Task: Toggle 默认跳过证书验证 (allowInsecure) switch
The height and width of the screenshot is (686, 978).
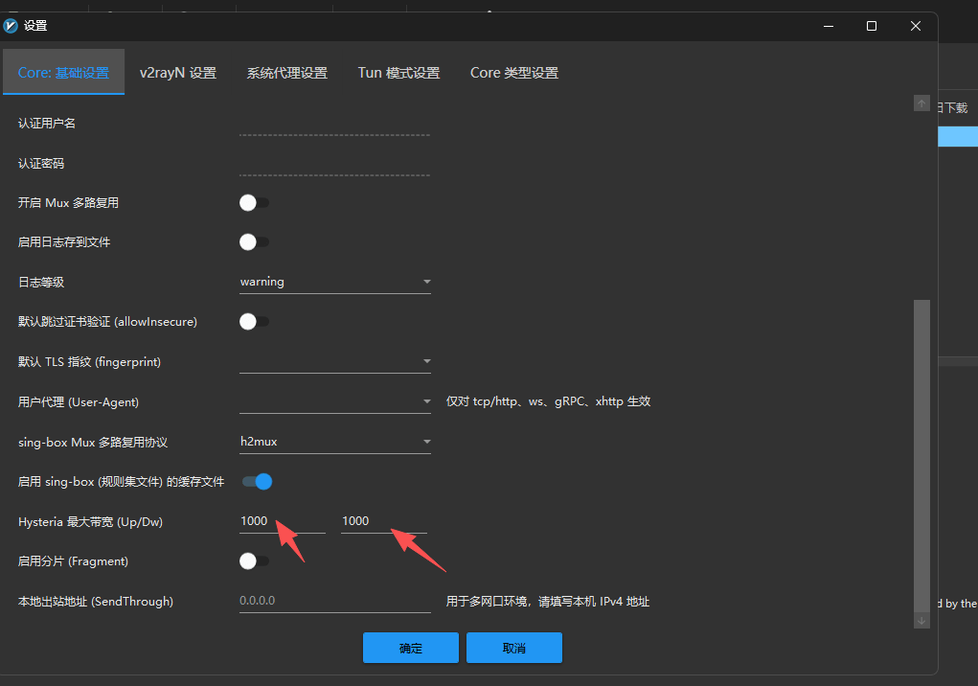Action: tap(255, 322)
